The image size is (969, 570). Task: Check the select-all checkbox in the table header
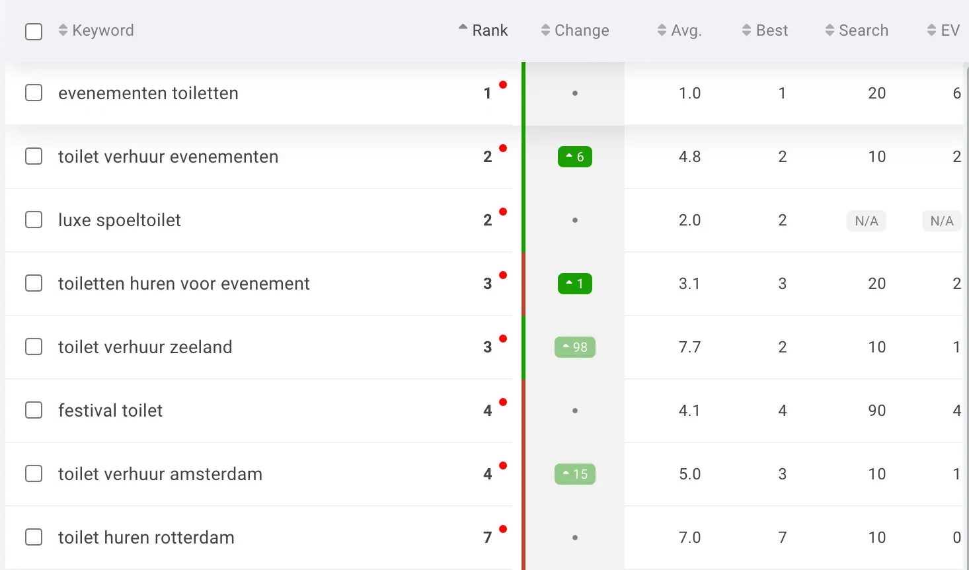[x=34, y=31]
